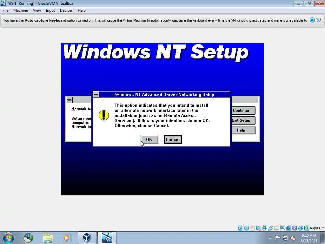The width and height of the screenshot is (325, 244).
Task: Click the VirtualBox window app icon in title bar
Action: [3, 3]
